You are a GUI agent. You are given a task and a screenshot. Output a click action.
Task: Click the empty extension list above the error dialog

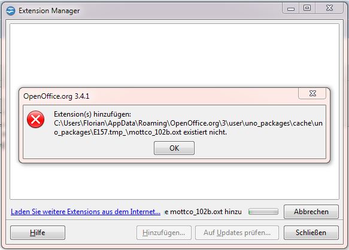(175, 55)
